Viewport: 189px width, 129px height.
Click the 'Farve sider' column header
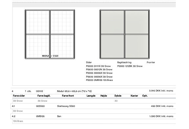tap(19, 96)
